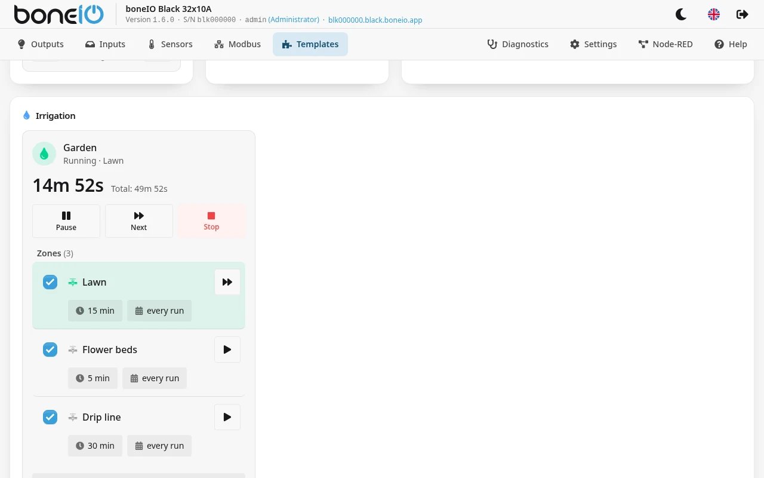Click the boneIO logo

pyautogui.click(x=58, y=14)
